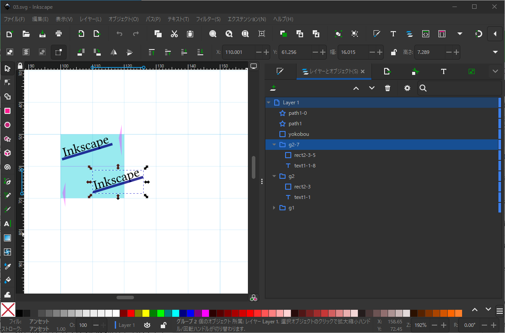Toggle color management icon at canvas corner

(254, 298)
